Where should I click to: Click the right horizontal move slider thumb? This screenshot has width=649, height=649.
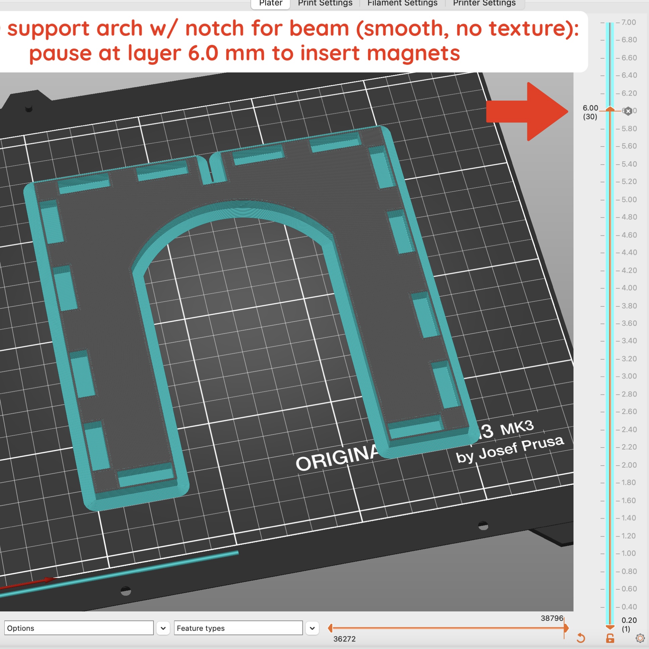tap(566, 628)
